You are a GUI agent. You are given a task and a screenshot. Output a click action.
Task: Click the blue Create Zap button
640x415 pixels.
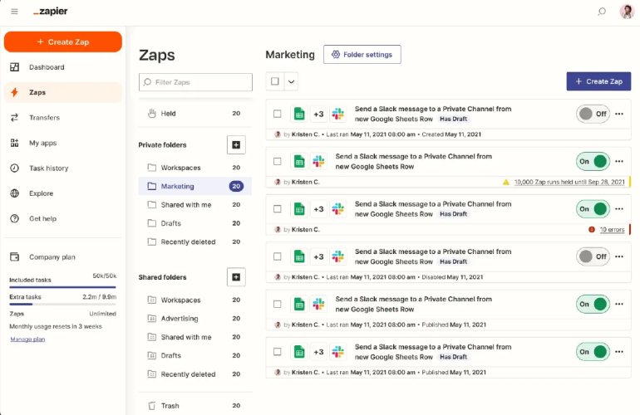[598, 81]
